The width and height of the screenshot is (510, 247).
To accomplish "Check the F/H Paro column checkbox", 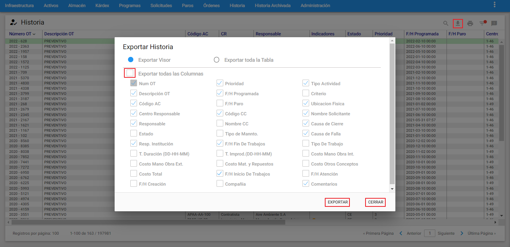I will [220, 103].
